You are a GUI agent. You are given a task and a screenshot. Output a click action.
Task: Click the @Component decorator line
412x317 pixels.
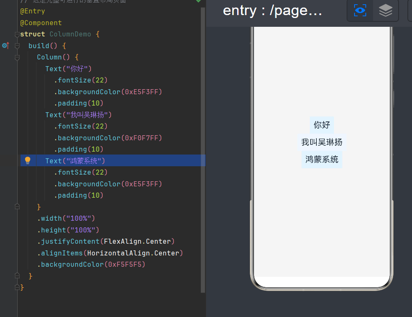coord(41,23)
